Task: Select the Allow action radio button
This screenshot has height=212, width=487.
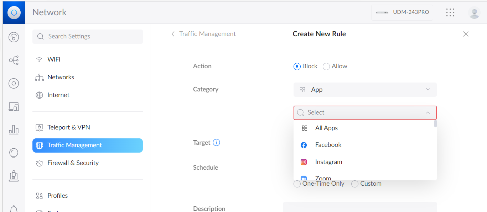Action: coord(326,67)
